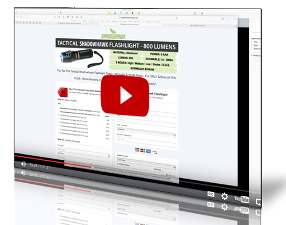The width and height of the screenshot is (286, 225).
Task: Click the fullscreen icon at the player's corner
Action: point(258,202)
